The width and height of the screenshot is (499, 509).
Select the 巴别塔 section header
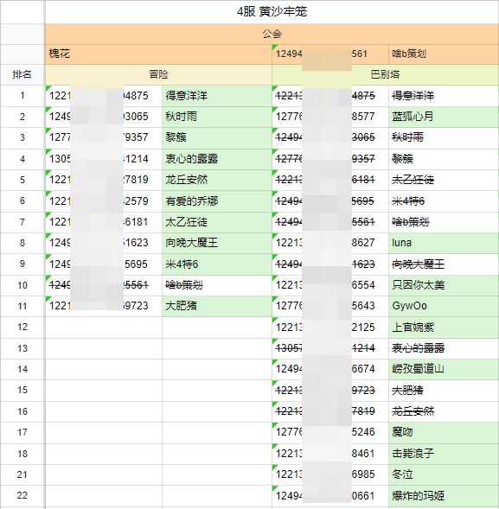click(x=386, y=74)
